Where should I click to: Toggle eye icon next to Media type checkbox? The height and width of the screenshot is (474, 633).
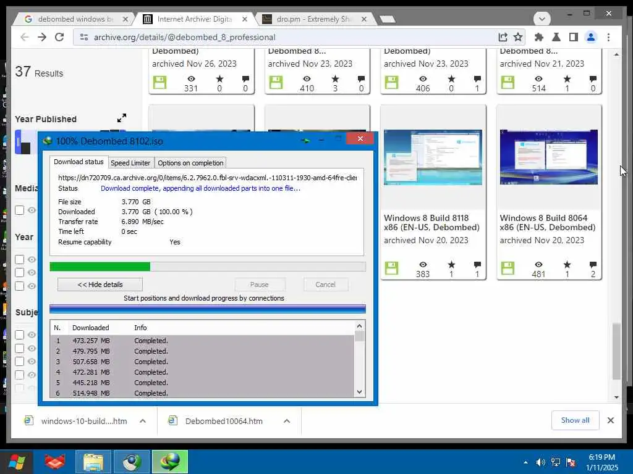(x=32, y=210)
